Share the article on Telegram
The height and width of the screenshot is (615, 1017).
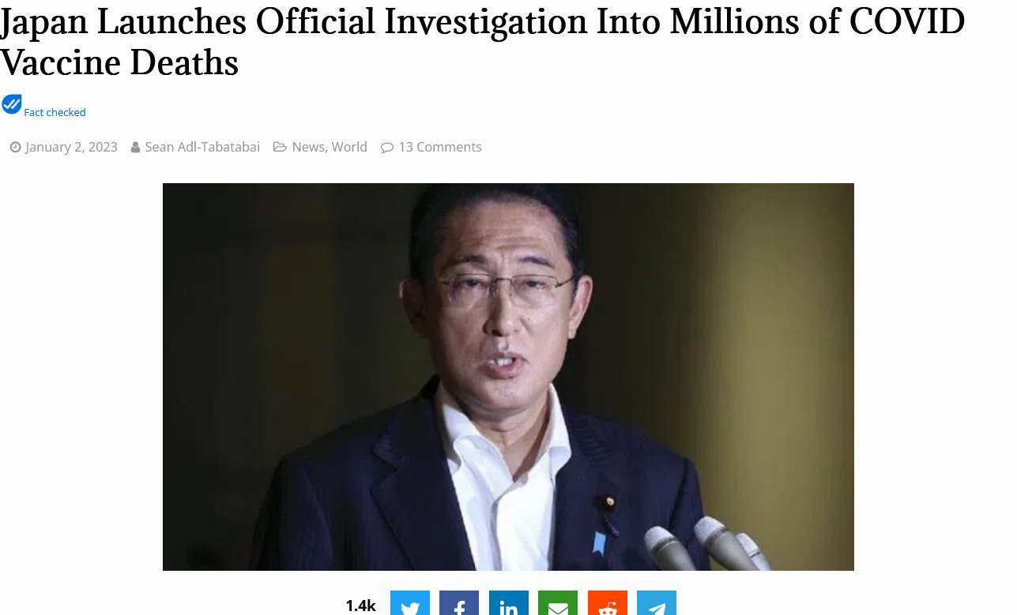(x=657, y=603)
